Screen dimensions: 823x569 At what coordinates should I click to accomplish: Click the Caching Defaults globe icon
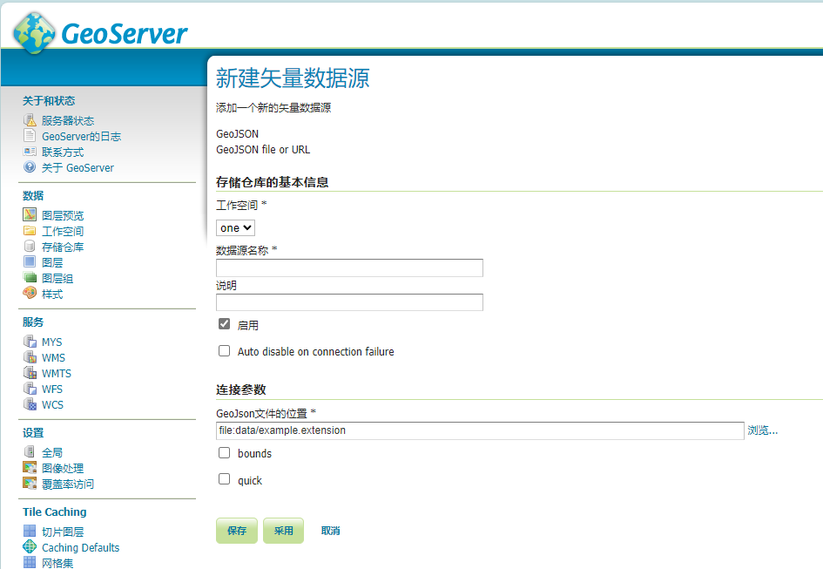(30, 546)
